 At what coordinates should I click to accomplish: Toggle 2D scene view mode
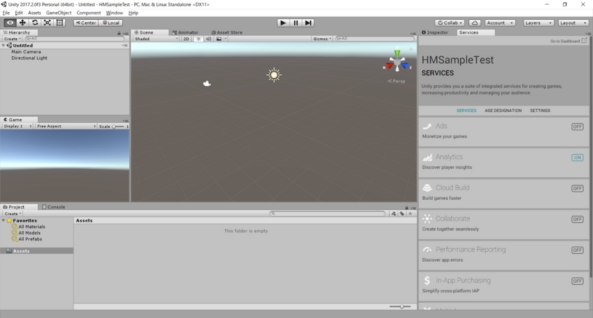click(x=186, y=39)
